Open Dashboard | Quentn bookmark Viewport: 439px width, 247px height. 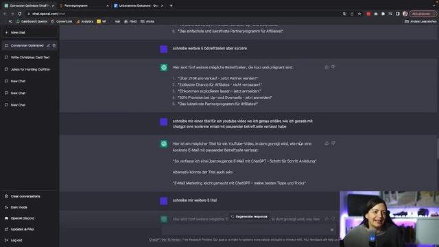coord(32,21)
